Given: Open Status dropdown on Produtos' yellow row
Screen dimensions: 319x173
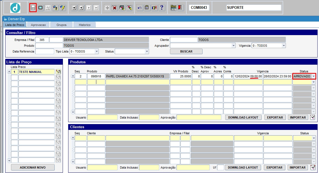Looking at the screenshot, I should click(x=313, y=82).
